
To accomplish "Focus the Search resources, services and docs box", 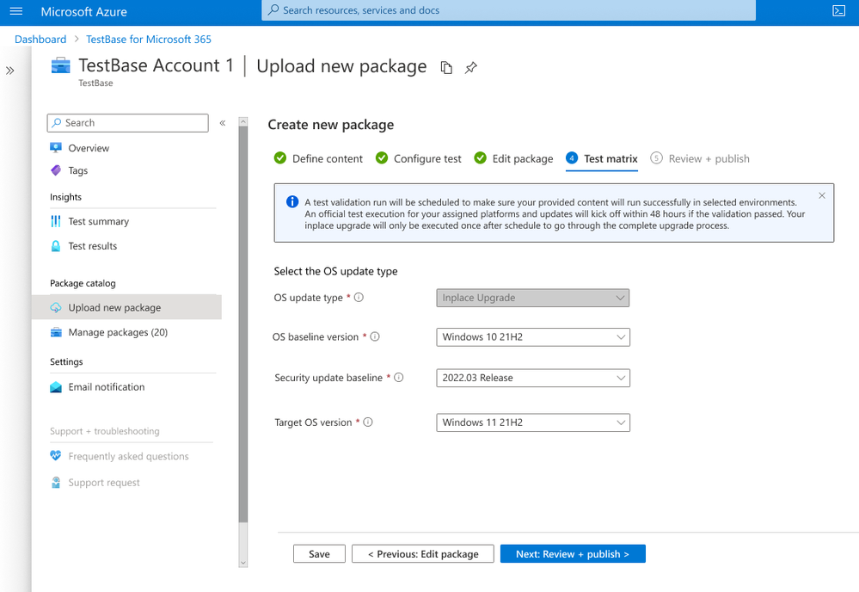I will [508, 10].
